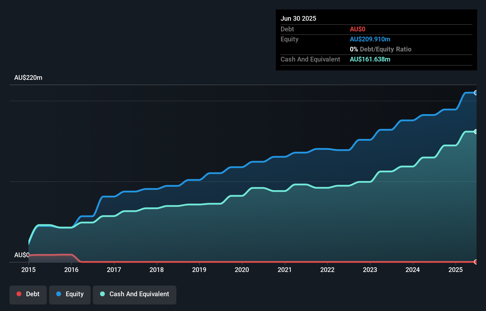Click the red Debt legend dot
486x311 pixels.
19,294
